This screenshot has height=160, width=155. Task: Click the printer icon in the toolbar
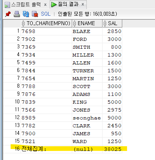(x=17, y=14)
